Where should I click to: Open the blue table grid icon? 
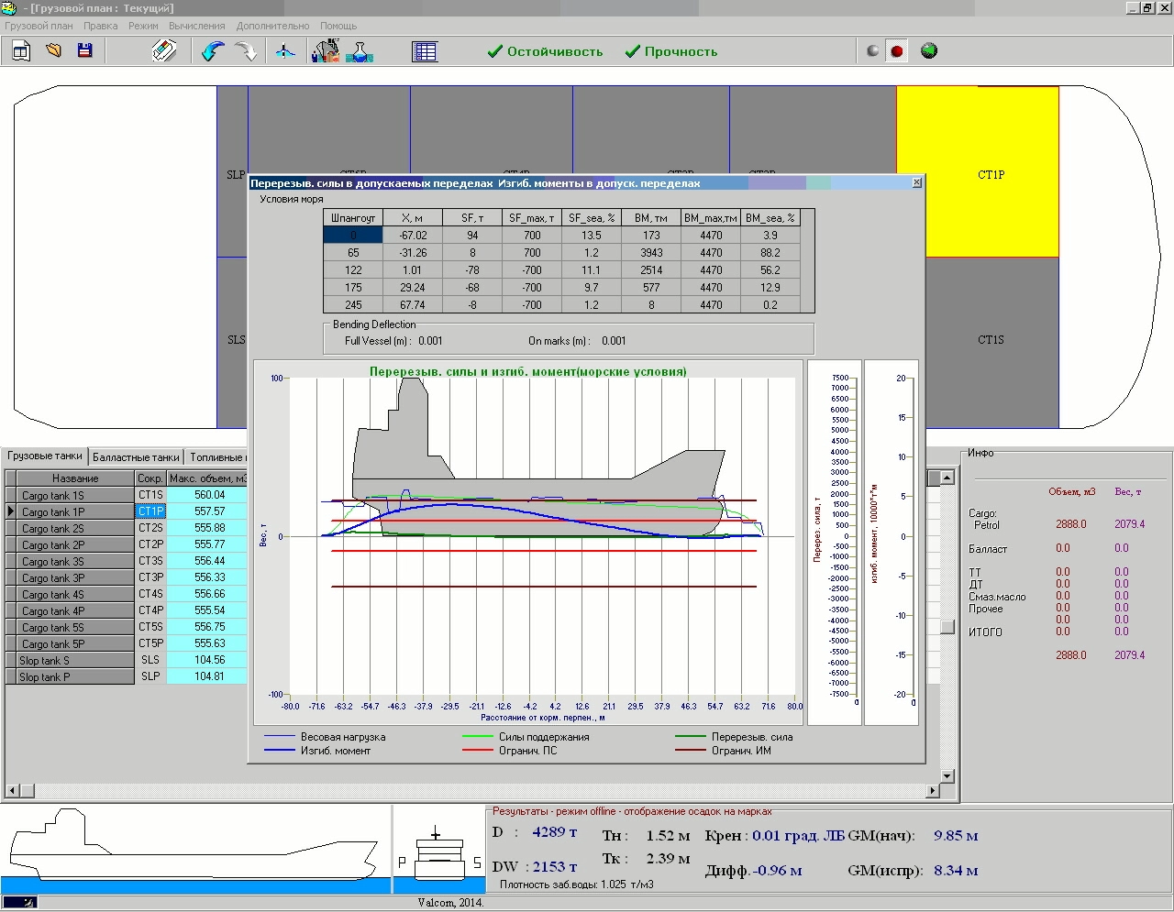(425, 51)
